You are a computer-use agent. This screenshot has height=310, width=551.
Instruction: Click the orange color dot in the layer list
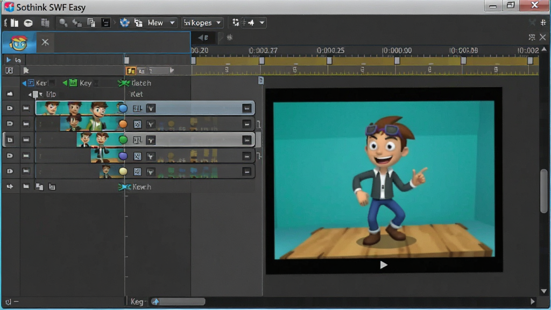click(x=123, y=124)
